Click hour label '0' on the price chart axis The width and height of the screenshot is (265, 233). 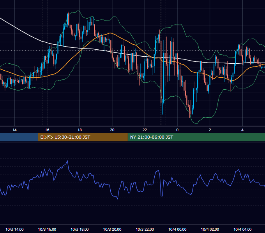[x=177, y=130]
